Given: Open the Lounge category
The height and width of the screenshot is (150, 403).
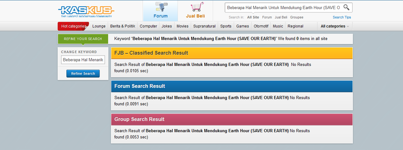Looking at the screenshot, I should pos(99,26).
